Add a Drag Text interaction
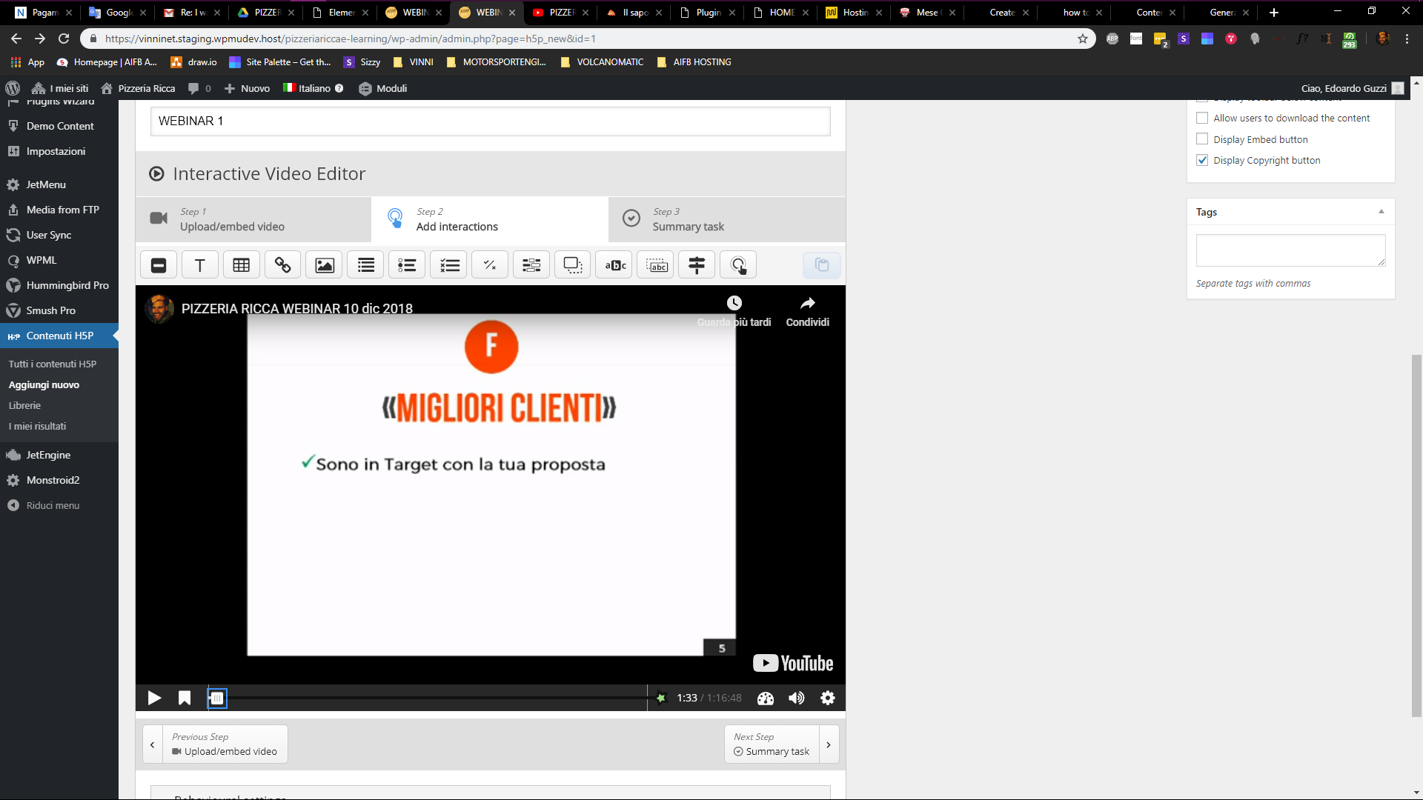The height and width of the screenshot is (800, 1423). (x=656, y=265)
